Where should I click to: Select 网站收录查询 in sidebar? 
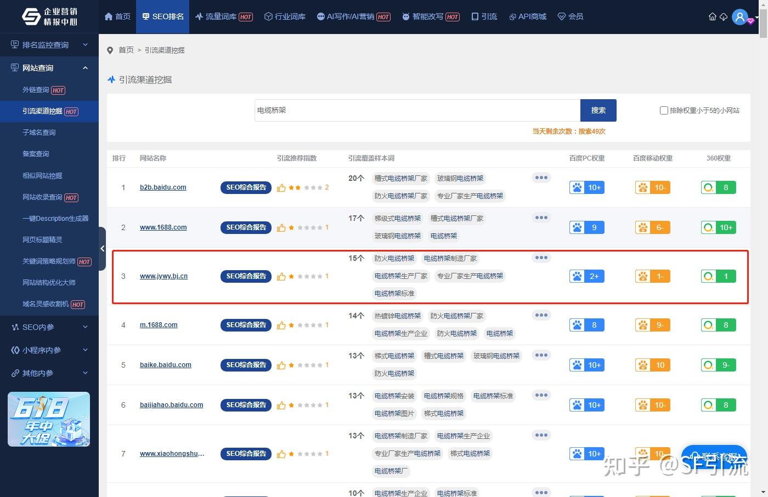click(x=49, y=197)
